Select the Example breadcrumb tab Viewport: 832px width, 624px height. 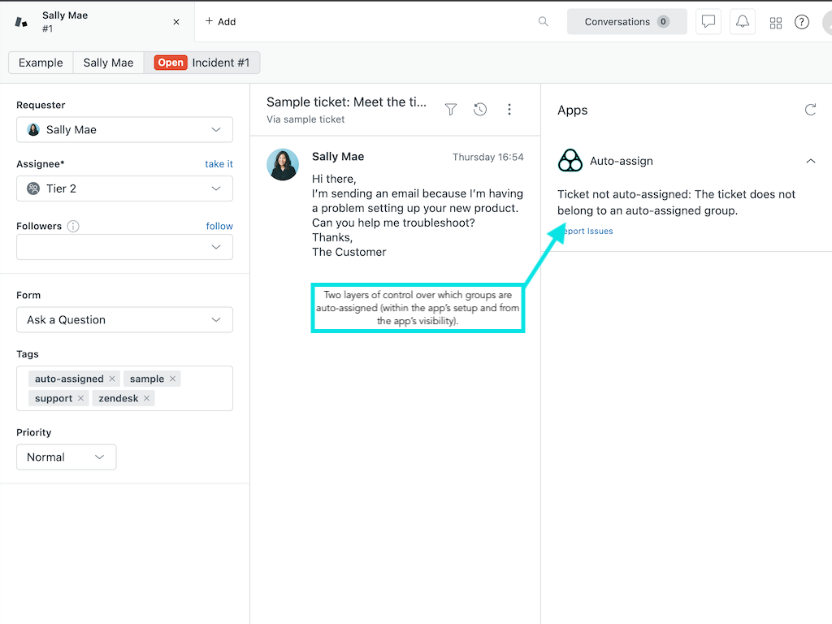[x=41, y=63]
